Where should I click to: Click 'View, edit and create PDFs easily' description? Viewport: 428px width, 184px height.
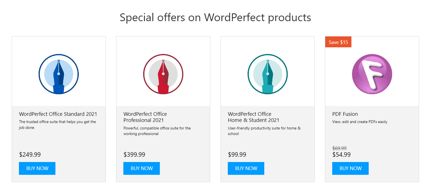pos(360,122)
